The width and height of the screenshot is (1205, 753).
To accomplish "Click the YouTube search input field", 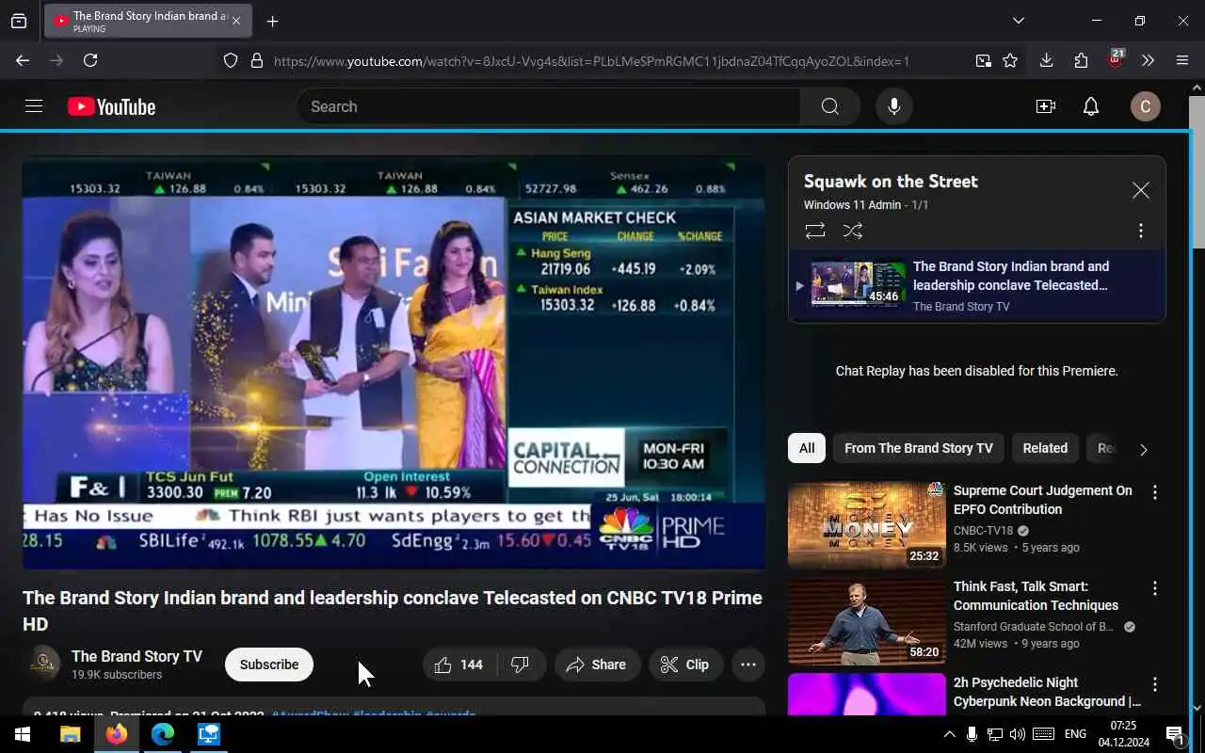I will [x=548, y=106].
